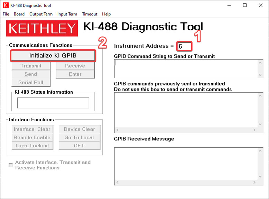269x199 pixels.
Task: Click the Interface Clear button
Action: [x=32, y=129]
